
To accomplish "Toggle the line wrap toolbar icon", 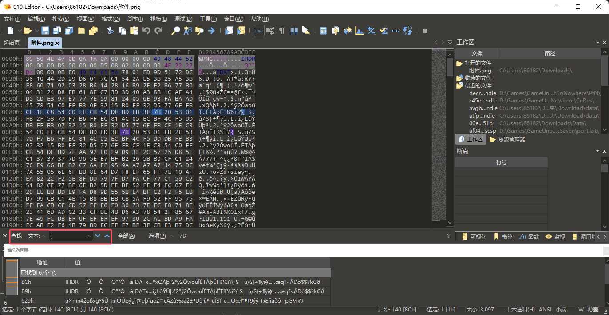I will (270, 31).
